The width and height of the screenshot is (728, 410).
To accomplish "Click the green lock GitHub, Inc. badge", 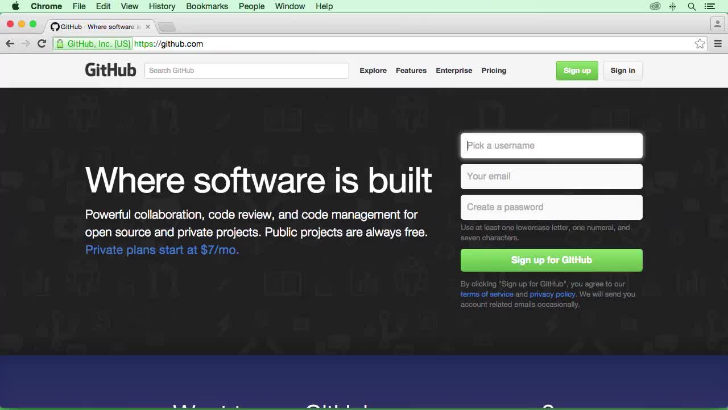I will [x=93, y=44].
